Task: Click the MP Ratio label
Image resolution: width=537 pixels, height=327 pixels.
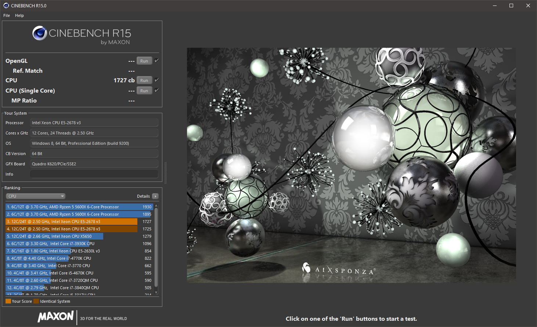Action: tap(24, 100)
